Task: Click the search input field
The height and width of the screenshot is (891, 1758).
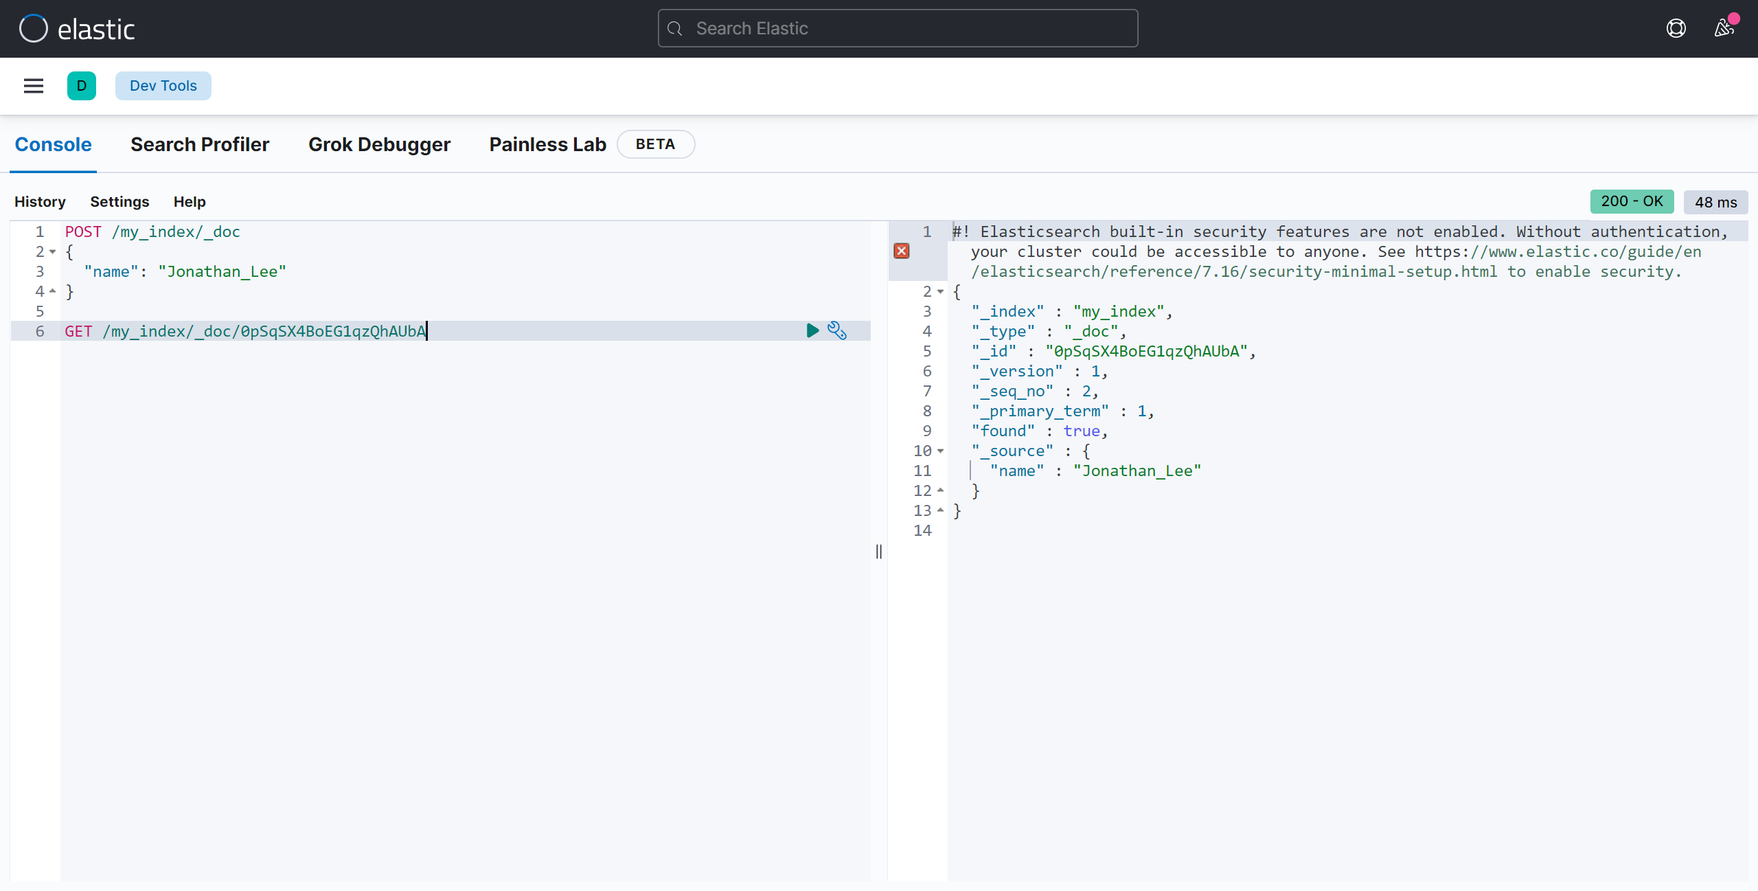Action: click(898, 28)
